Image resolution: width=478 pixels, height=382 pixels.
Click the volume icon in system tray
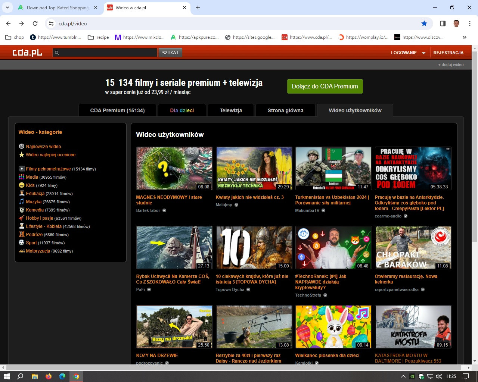coord(439,376)
